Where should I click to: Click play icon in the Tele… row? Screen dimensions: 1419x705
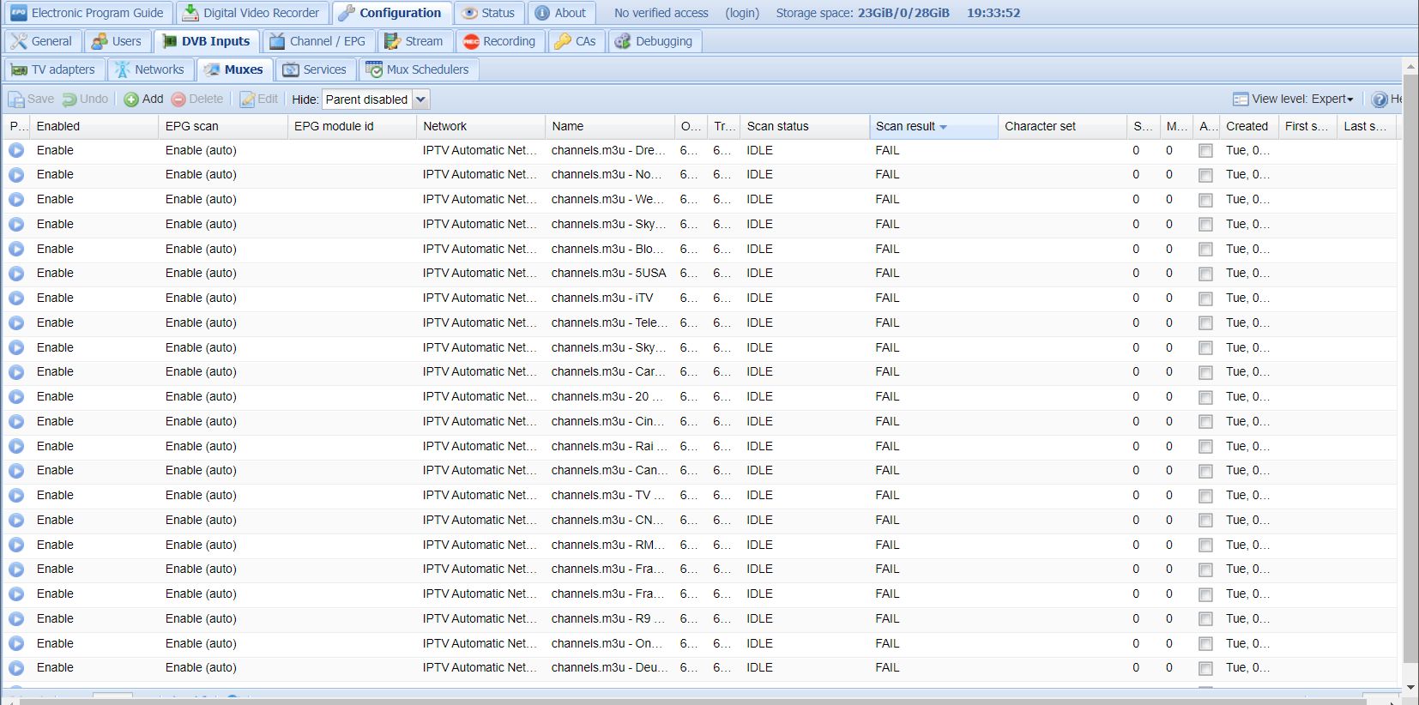coord(16,323)
